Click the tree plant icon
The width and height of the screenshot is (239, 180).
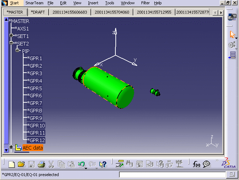[179, 164]
